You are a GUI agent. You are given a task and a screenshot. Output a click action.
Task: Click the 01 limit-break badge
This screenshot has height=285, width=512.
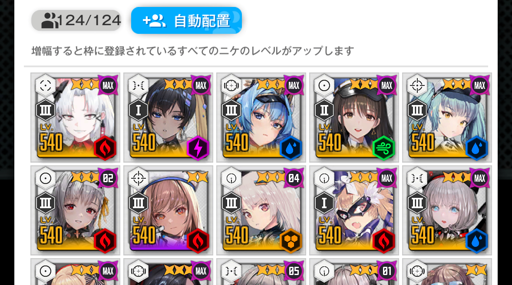pos(387,271)
